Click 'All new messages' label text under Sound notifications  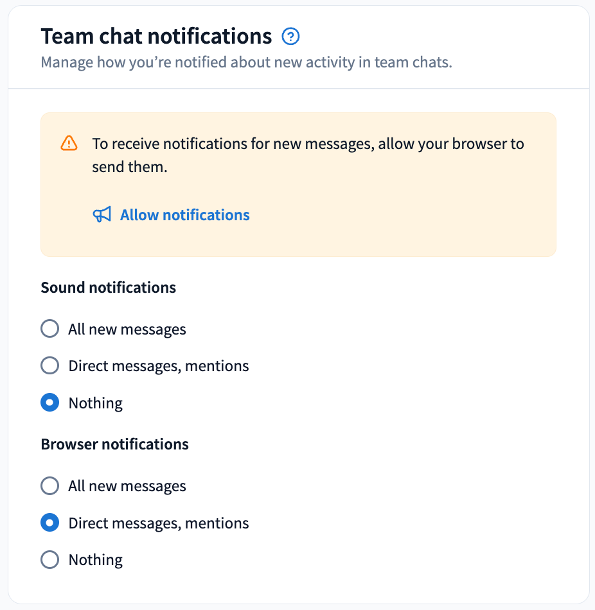pos(127,329)
